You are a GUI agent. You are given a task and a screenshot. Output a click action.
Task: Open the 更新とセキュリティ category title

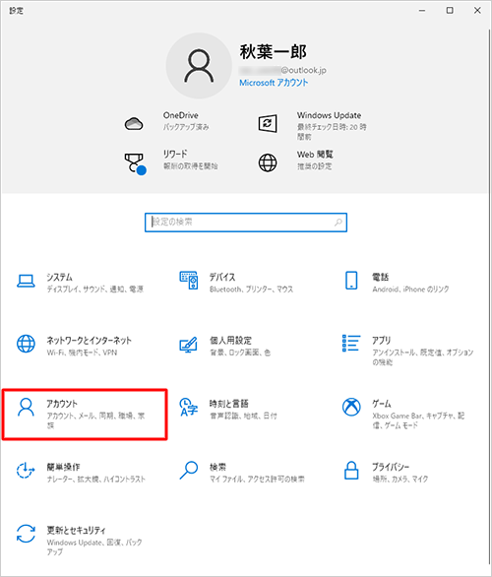pyautogui.click(x=76, y=531)
